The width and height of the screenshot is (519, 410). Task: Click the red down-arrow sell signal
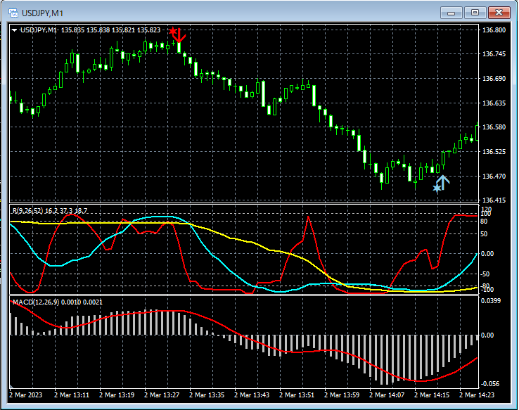[x=179, y=34]
